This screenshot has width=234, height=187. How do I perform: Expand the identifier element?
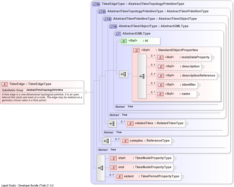coord(199,85)
